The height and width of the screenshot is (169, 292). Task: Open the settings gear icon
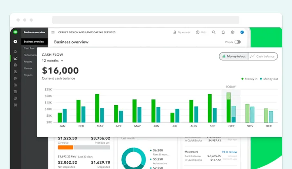click(x=233, y=32)
